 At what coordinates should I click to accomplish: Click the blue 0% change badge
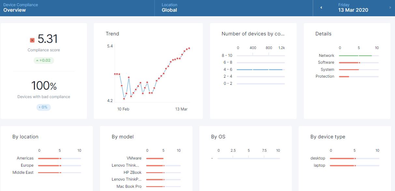[x=44, y=107]
